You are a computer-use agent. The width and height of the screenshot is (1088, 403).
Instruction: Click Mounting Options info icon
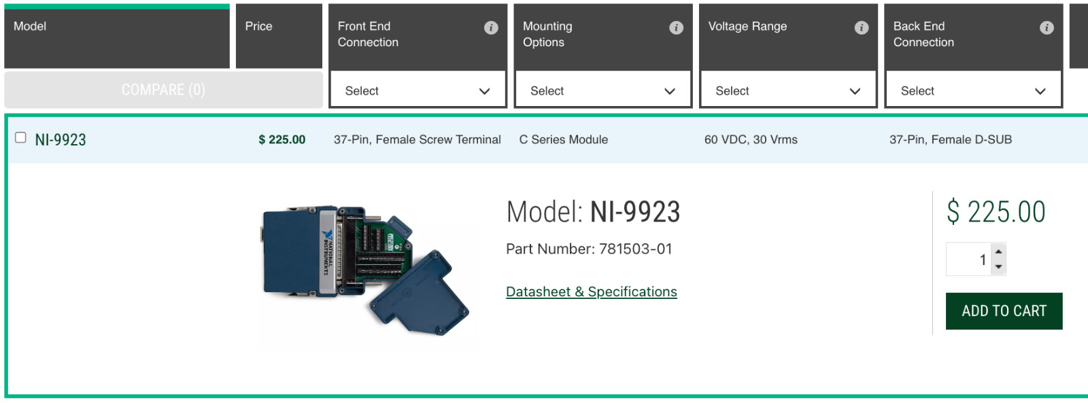[676, 28]
